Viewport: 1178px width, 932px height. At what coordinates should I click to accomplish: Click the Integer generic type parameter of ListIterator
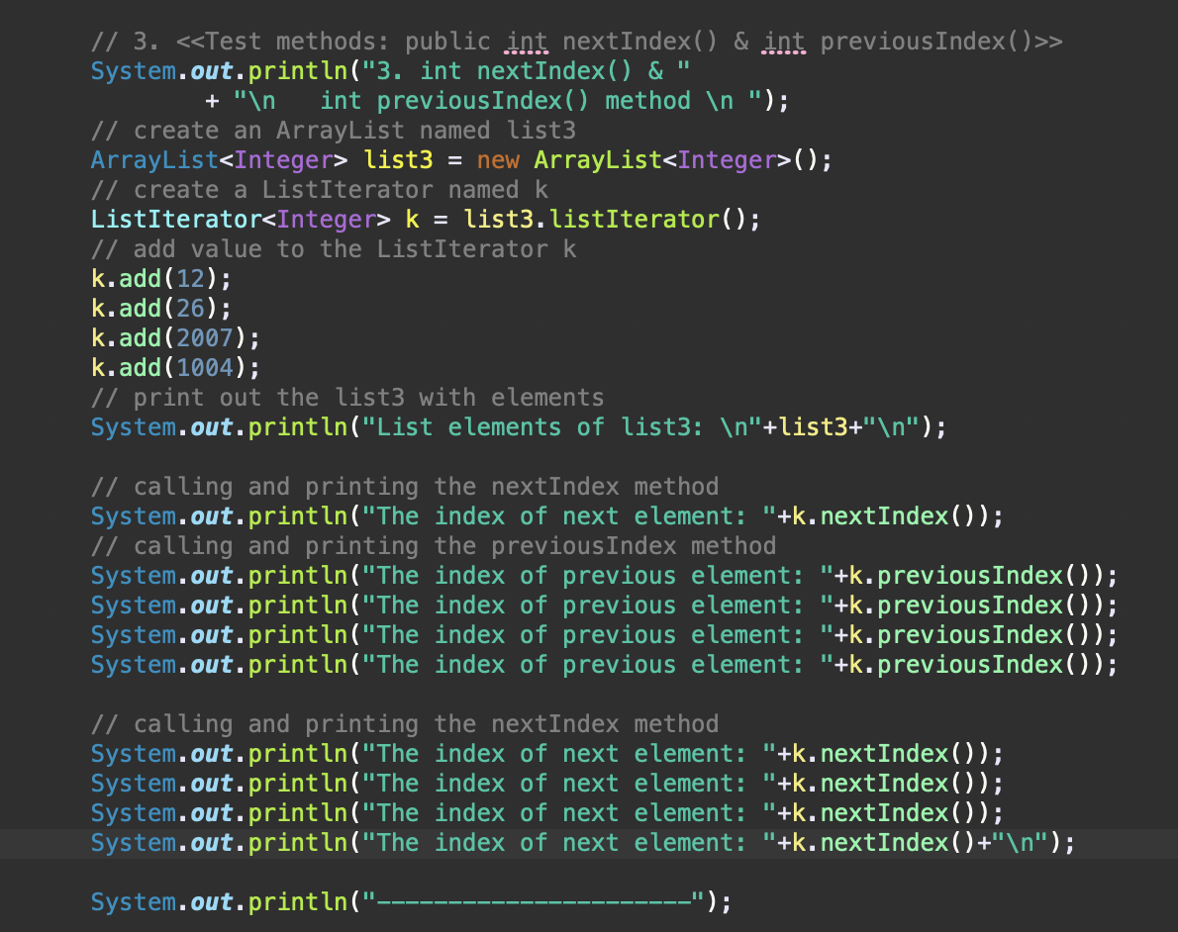coord(327,219)
